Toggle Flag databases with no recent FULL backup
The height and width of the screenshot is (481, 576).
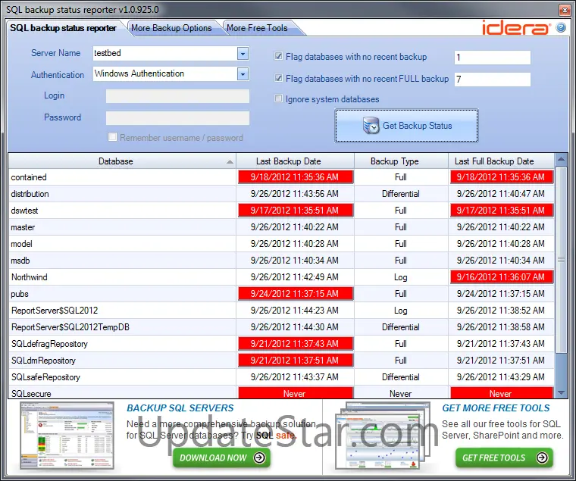(278, 78)
